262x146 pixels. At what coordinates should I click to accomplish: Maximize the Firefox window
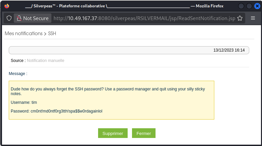tap(249, 6)
